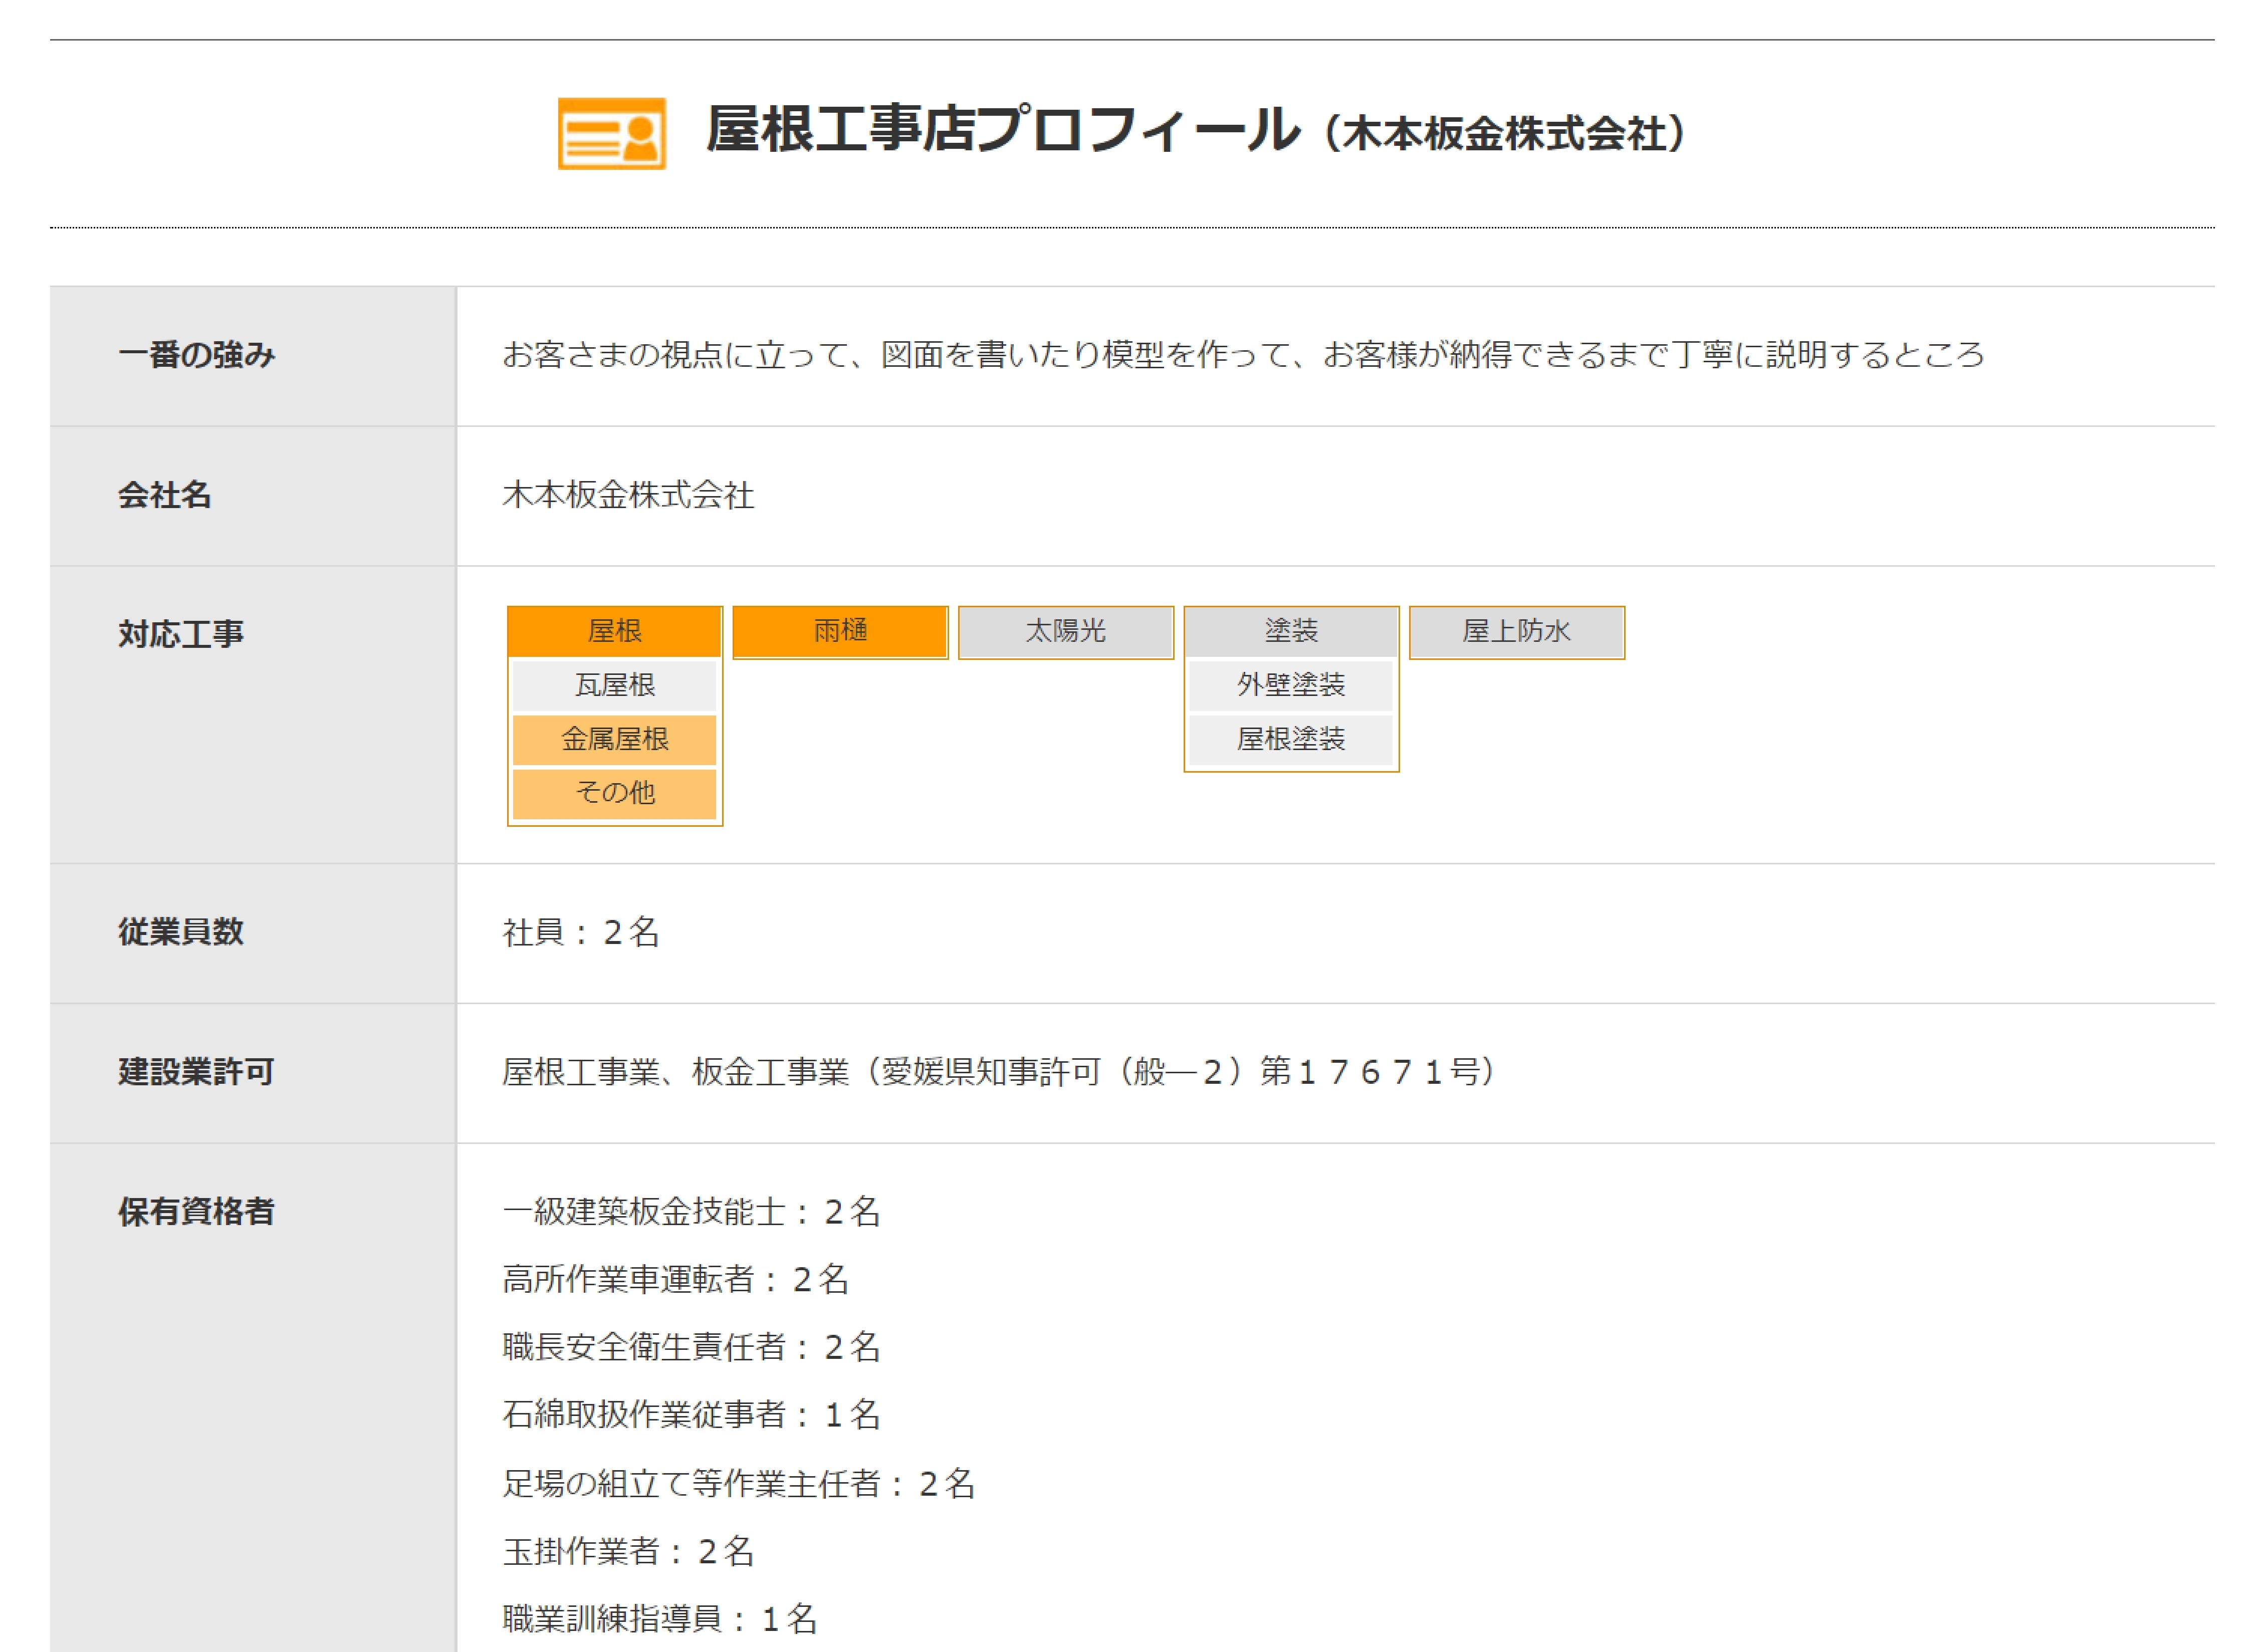2265x1652 pixels.
Task: Click the orange profile card icon
Action: 611,133
